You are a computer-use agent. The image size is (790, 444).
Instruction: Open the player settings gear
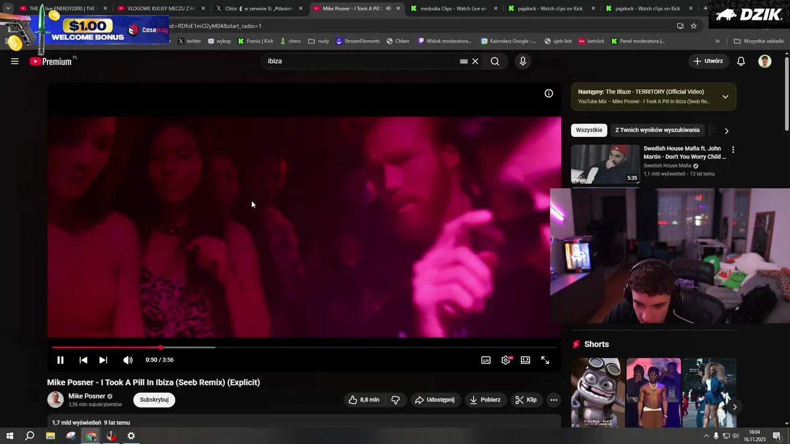(506, 360)
